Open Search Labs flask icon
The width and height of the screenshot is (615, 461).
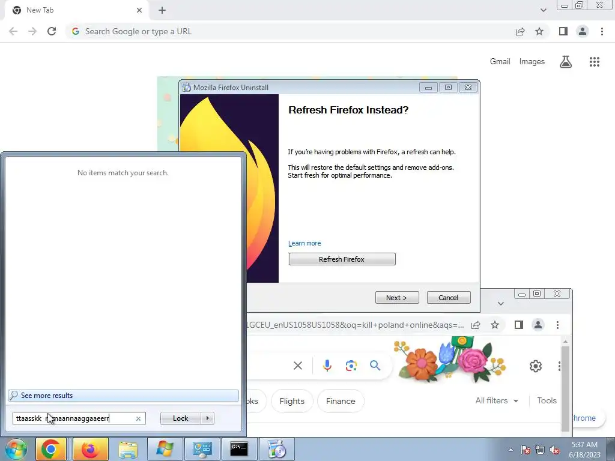(x=566, y=62)
